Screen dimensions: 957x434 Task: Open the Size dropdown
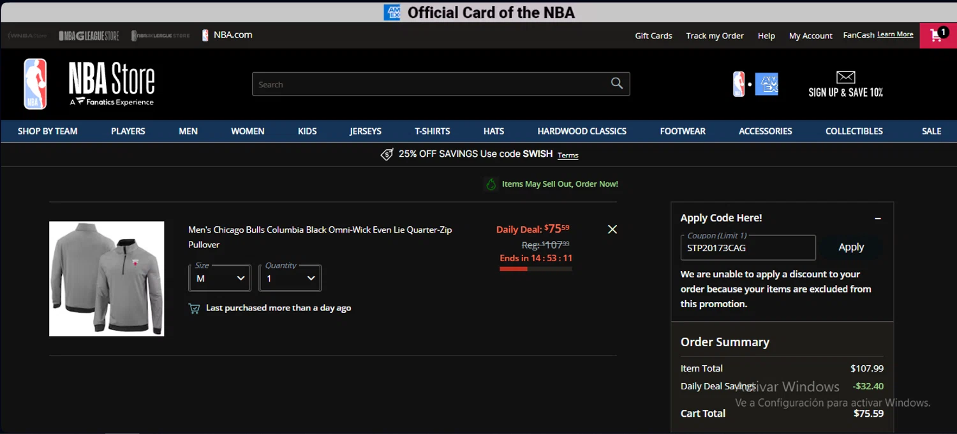click(x=220, y=278)
